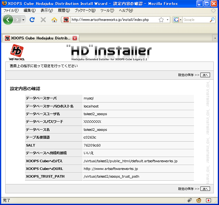The width and height of the screenshot is (219, 205).
Task: Click the Firefox icon in the title bar
Action: [4, 3]
